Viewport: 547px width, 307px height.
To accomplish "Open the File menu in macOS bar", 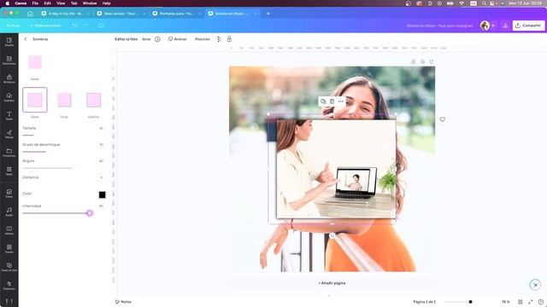I will [x=35, y=3].
